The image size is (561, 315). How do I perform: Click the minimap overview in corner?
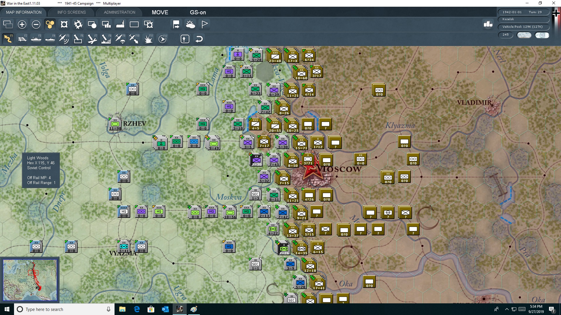tap(30, 280)
